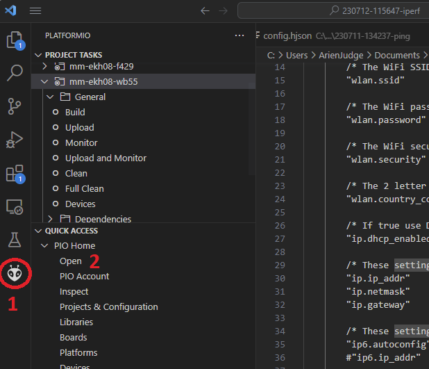Expand the Dependencies folder
Screen dimensions: 429x369
[x=50, y=219]
